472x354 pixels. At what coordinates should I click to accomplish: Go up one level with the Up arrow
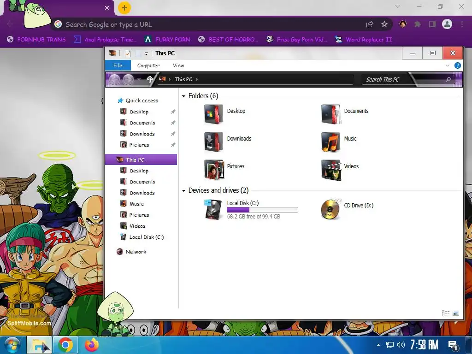150,79
